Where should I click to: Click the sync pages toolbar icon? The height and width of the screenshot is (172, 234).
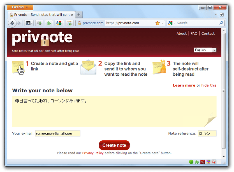click(40, 23)
